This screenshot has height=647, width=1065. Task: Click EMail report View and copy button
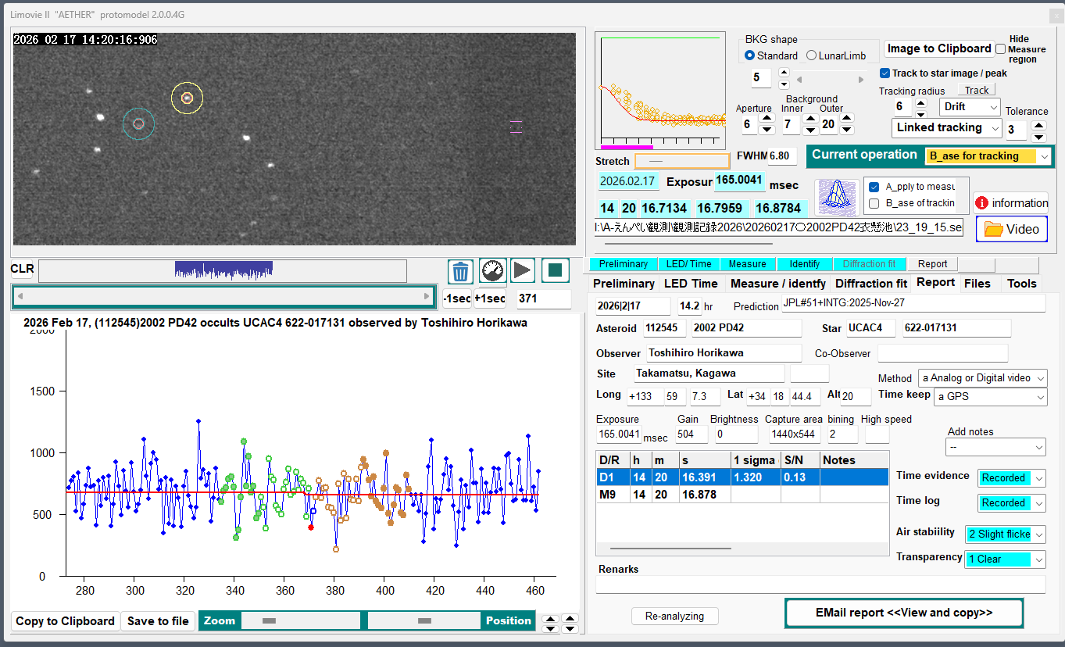tap(903, 613)
